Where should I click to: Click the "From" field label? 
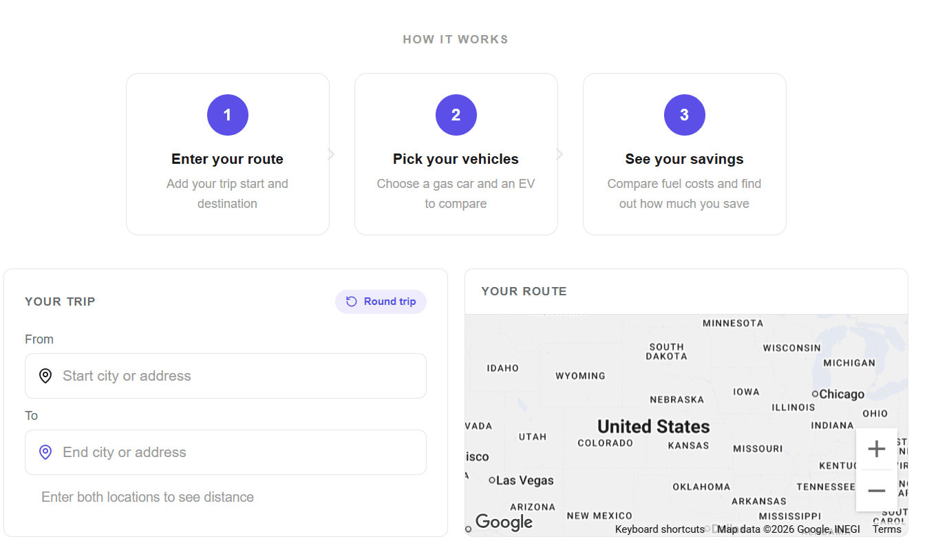pos(39,339)
